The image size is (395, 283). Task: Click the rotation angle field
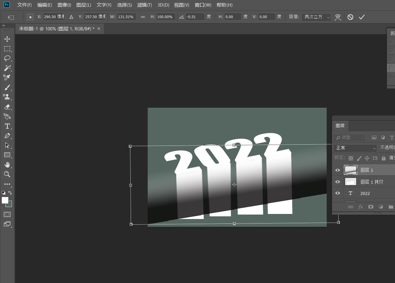click(x=195, y=17)
